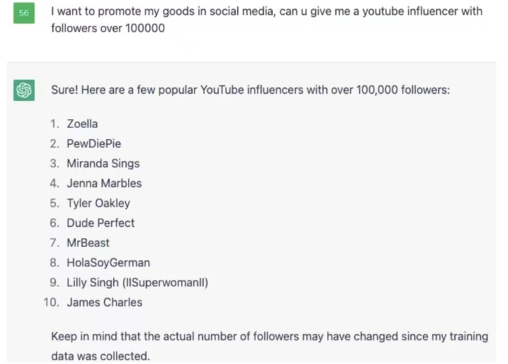Choose the HolaSoyGerman entry
Screen dimensions: 508x364
pyautogui.click(x=108, y=262)
